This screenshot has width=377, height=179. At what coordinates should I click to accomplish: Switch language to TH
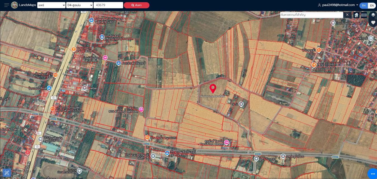(364, 5)
